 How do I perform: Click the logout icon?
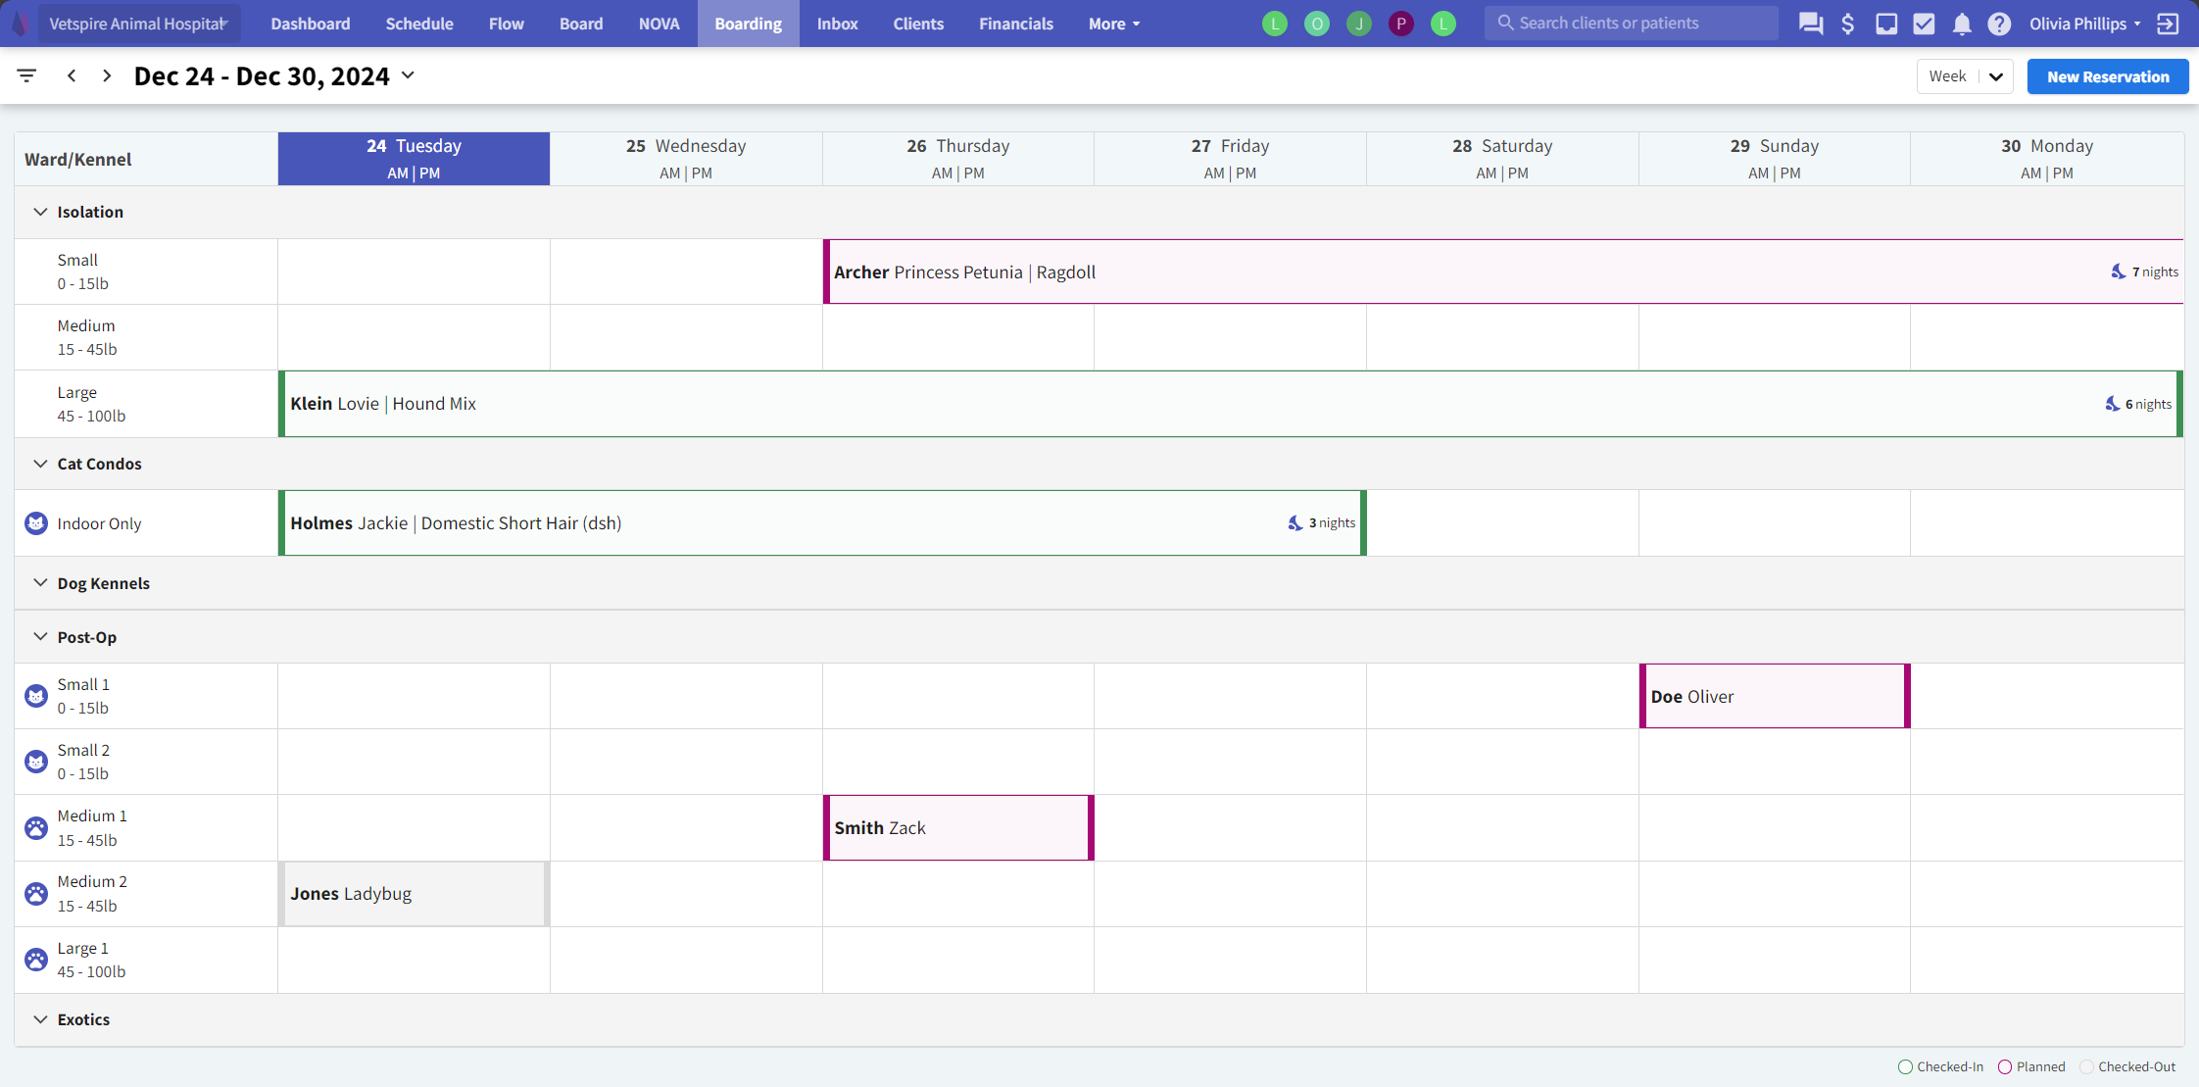click(x=2168, y=24)
